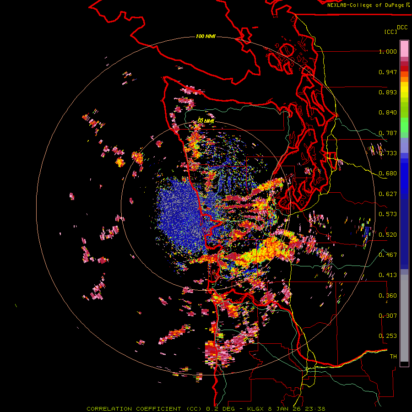Click the 0.893 scale value
The image size is (412, 412).
(x=388, y=92)
